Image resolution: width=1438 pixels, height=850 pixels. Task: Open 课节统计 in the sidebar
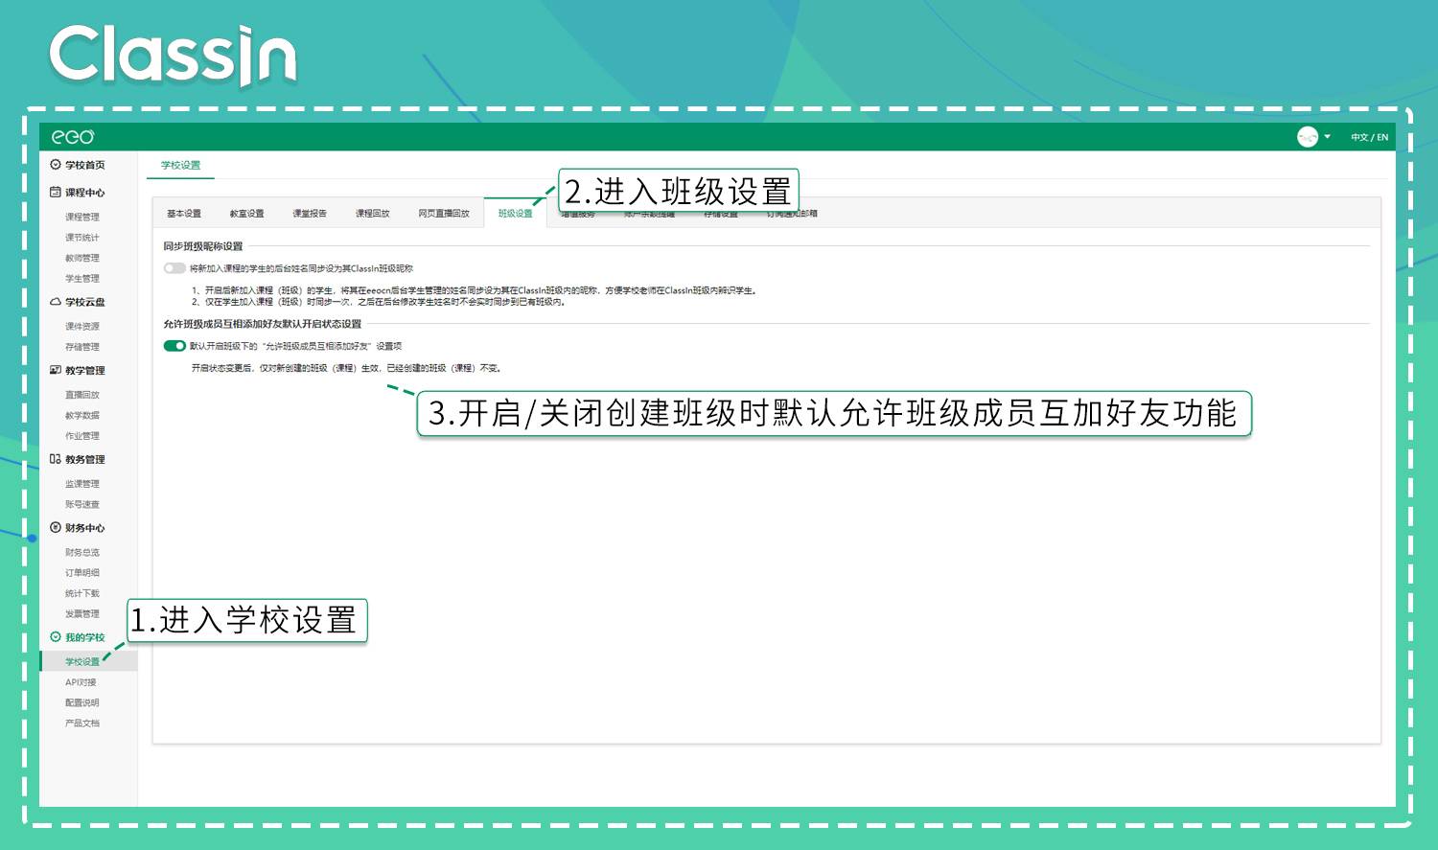click(x=82, y=238)
